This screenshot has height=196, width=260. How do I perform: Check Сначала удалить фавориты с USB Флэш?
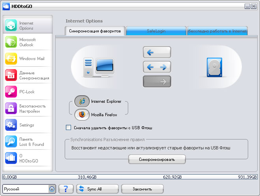tap(69, 128)
